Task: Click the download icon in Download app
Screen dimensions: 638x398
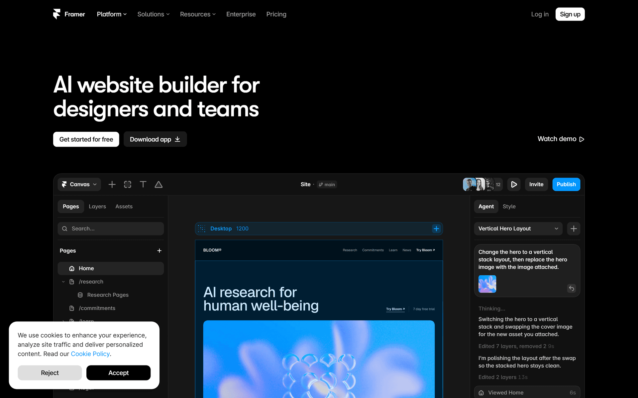Action: point(177,139)
